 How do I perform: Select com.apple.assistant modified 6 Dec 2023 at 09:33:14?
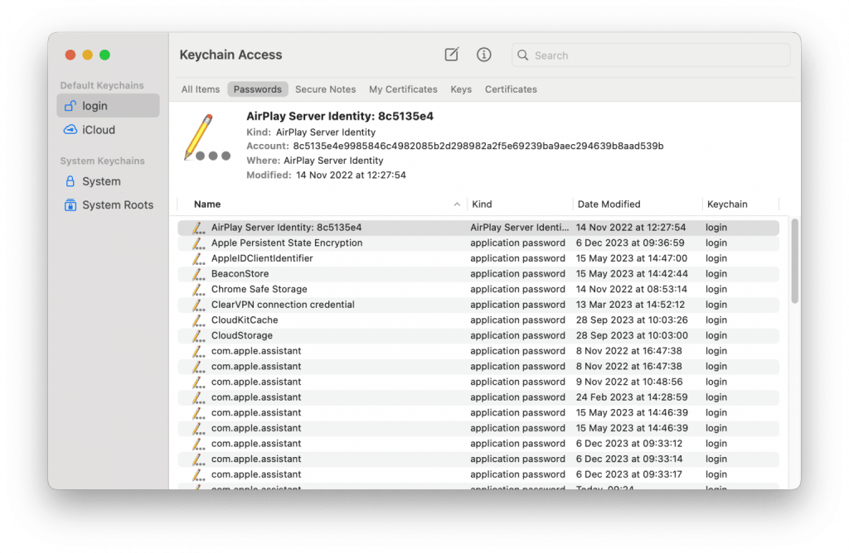click(x=478, y=459)
